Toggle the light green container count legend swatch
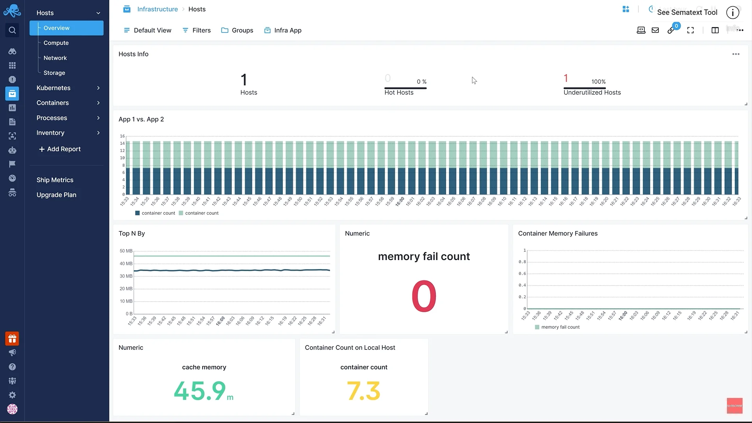752x423 pixels. 181,213
